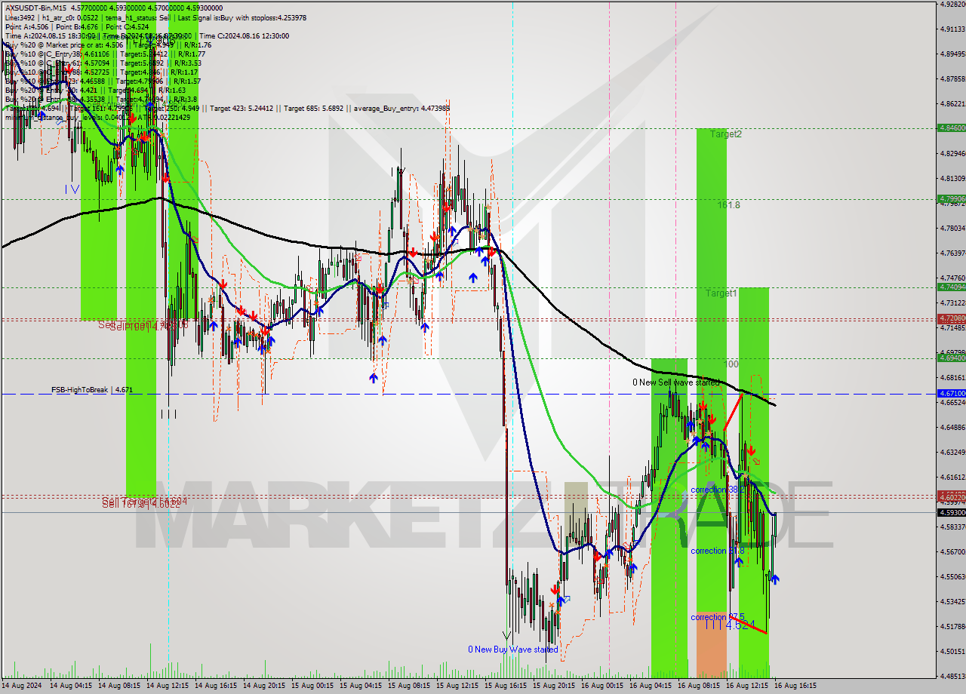Click the '15 Aug 16:15' time axis label
This screenshot has width=966, height=694.
(x=506, y=686)
